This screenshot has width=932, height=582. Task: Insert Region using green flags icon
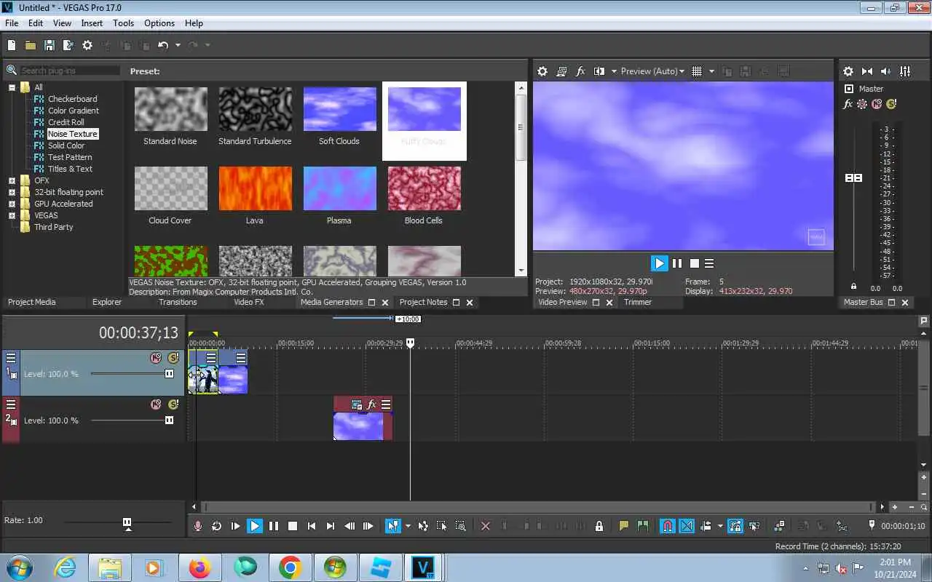(643, 526)
